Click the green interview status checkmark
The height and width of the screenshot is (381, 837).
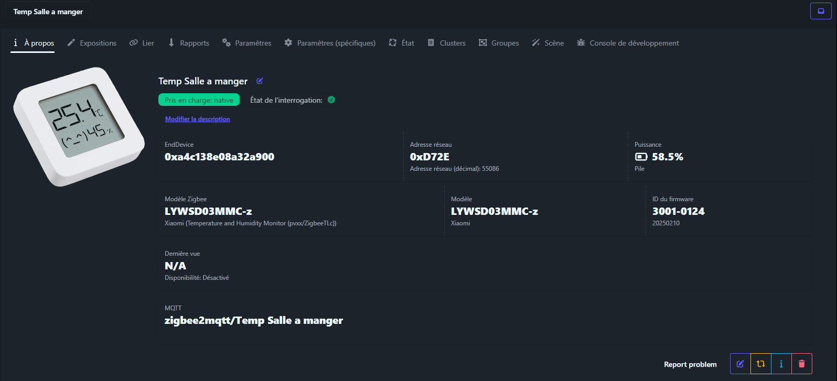[331, 100]
